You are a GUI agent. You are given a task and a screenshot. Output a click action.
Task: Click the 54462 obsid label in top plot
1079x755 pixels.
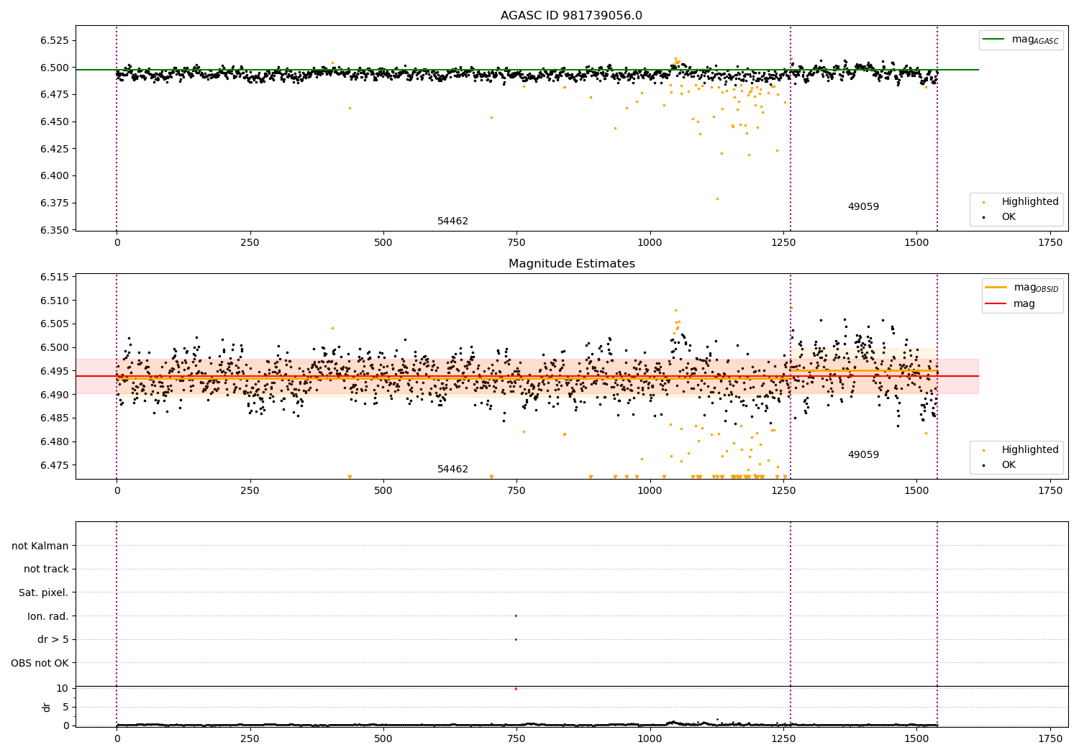pos(452,221)
